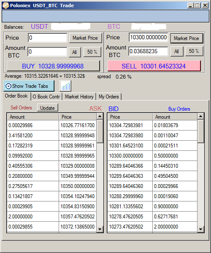Image resolution: width=211 pixels, height=253 pixels.
Task: Minimize the Poloniex trade window
Action: 190,5
